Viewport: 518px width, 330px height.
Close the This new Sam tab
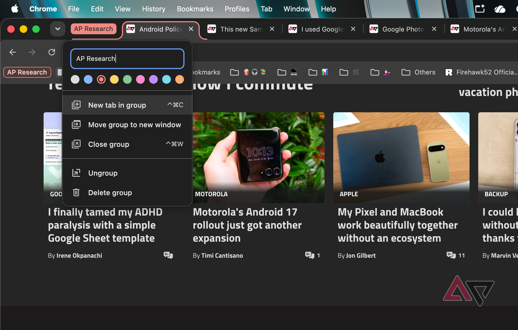(x=272, y=29)
